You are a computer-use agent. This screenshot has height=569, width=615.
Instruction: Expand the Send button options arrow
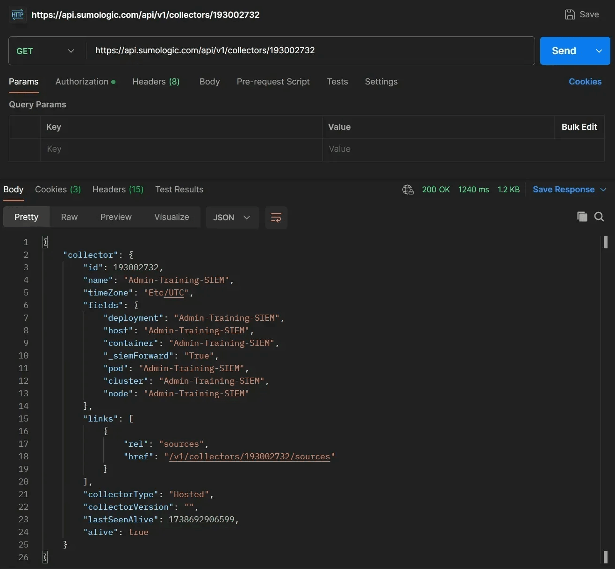click(599, 51)
